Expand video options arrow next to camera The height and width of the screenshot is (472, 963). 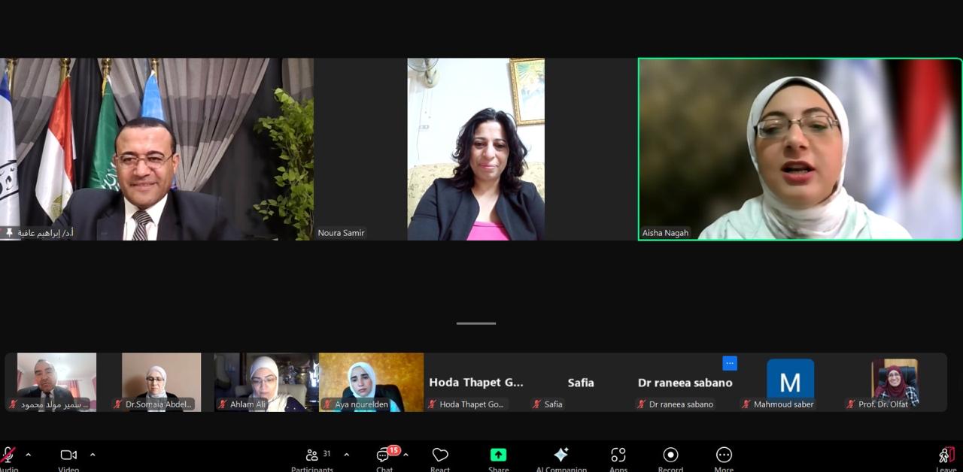tap(93, 455)
